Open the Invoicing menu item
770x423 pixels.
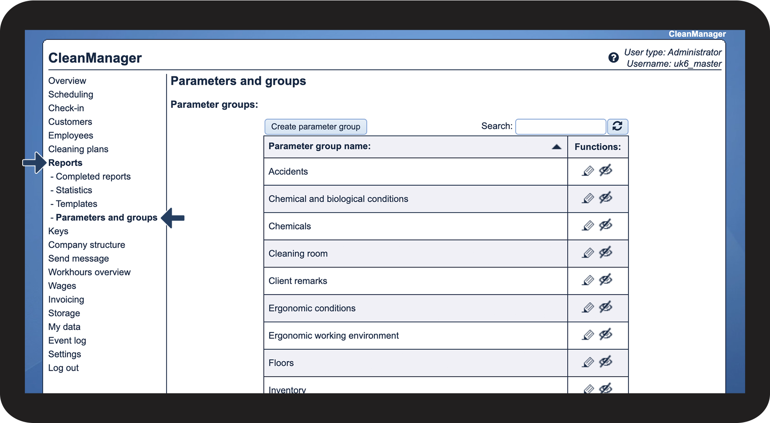(x=66, y=299)
